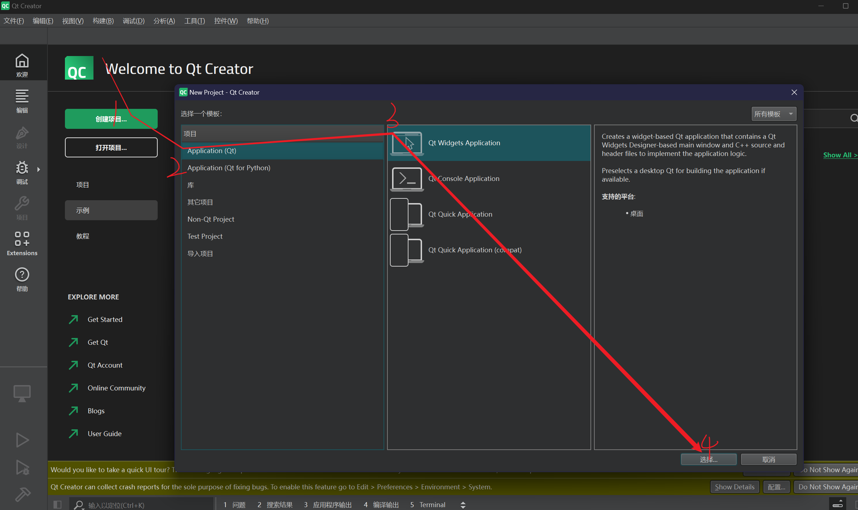Click the kit selector monitor icon
This screenshot has height=510, width=858.
tap(22, 393)
